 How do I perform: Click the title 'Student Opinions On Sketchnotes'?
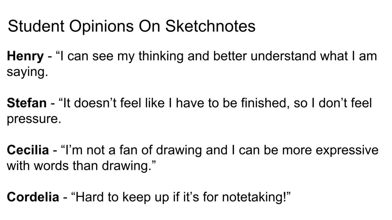132,26
